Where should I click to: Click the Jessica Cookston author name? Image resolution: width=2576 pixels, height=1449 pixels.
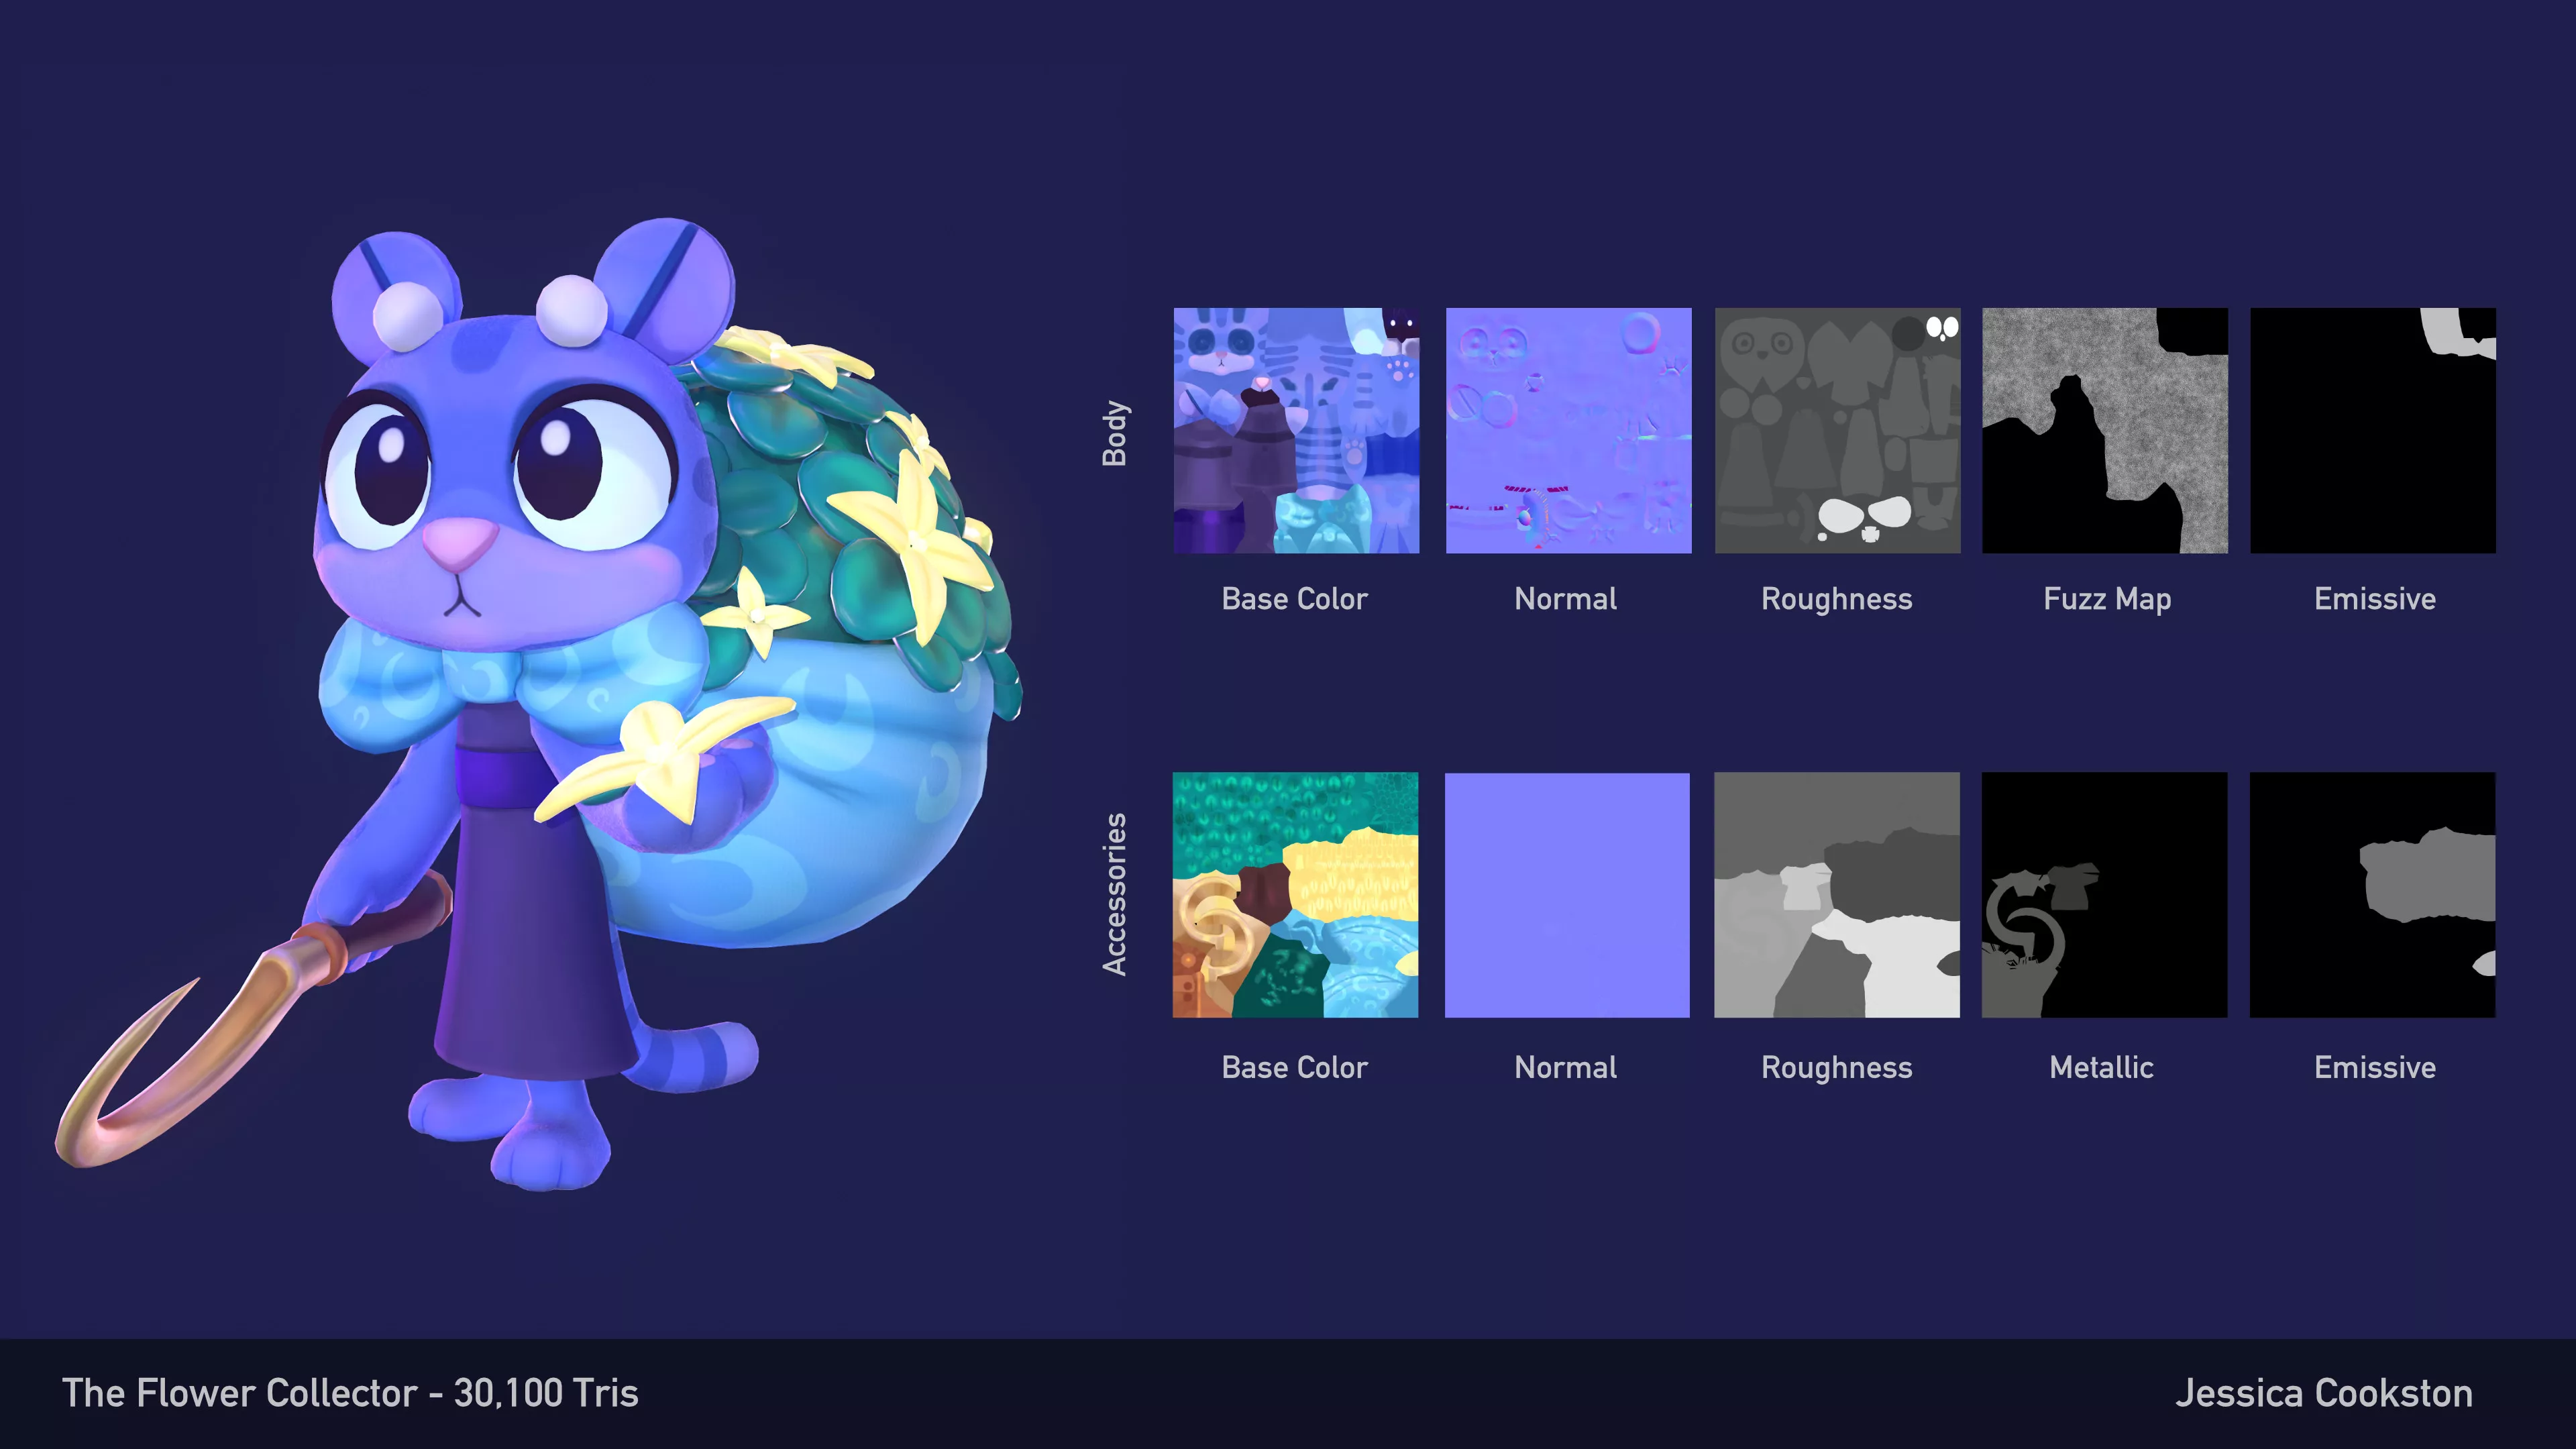[x=2323, y=1393]
